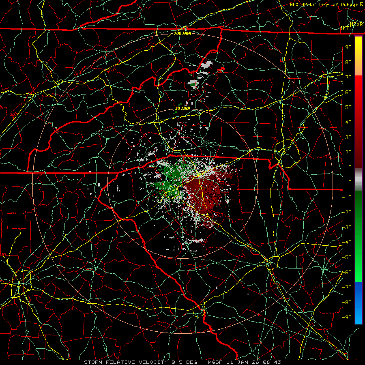Click the -60 value on velocity scale
Screen dimensions: 365x365
(x=347, y=273)
